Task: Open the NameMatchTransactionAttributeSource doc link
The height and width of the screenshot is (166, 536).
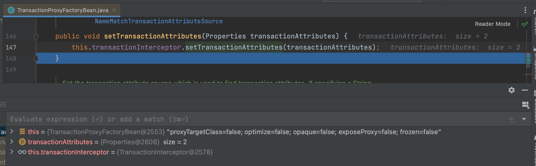Action: [x=159, y=21]
